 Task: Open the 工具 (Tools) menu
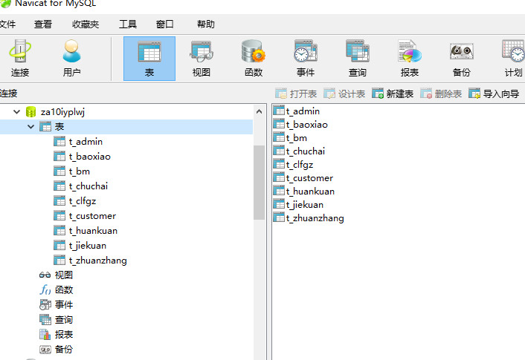point(128,24)
